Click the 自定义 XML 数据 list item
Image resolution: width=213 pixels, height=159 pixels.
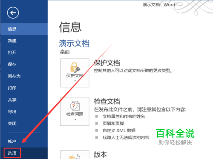click(x=119, y=131)
